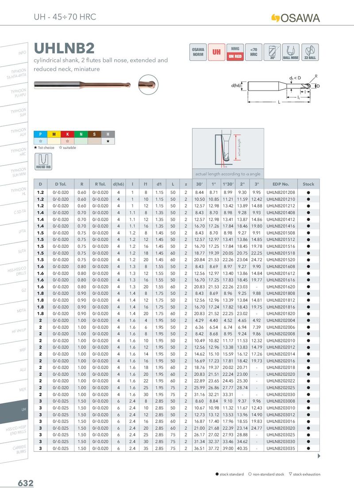Click the red K material swatch

tap(67, 134)
